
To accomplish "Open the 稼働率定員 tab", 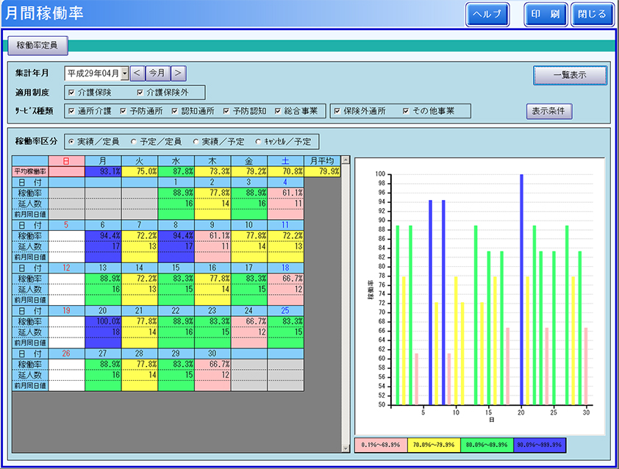I will click(37, 46).
